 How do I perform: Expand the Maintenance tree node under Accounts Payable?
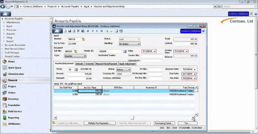coord(3,22)
